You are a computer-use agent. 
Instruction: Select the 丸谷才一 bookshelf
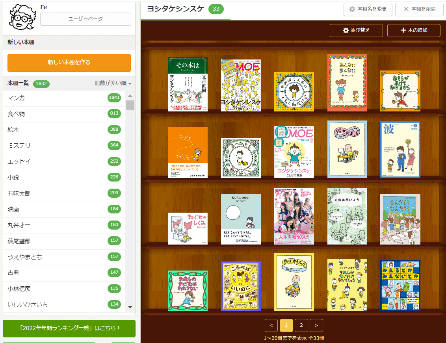pyautogui.click(x=64, y=225)
